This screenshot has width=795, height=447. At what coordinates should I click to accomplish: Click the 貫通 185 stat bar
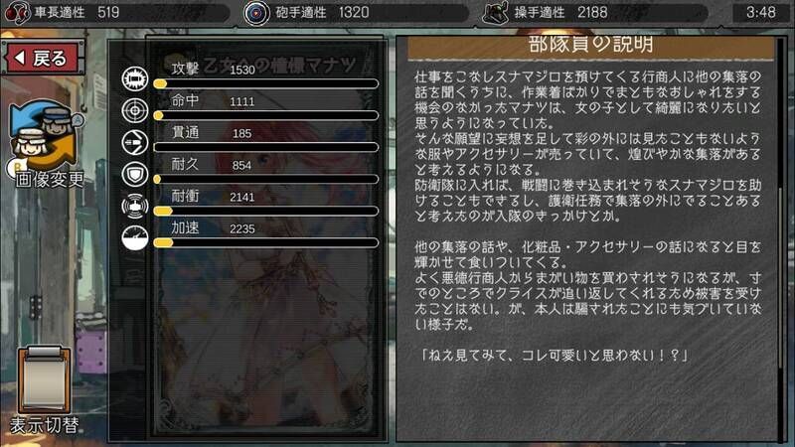266,147
